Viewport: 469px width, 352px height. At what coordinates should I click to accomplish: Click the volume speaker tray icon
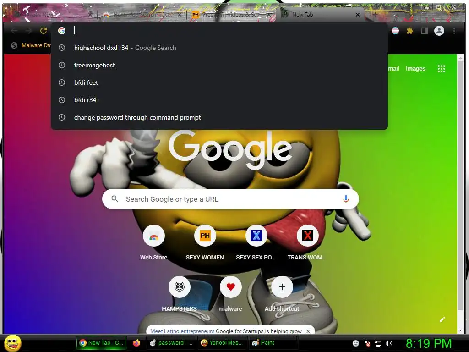[x=389, y=343]
